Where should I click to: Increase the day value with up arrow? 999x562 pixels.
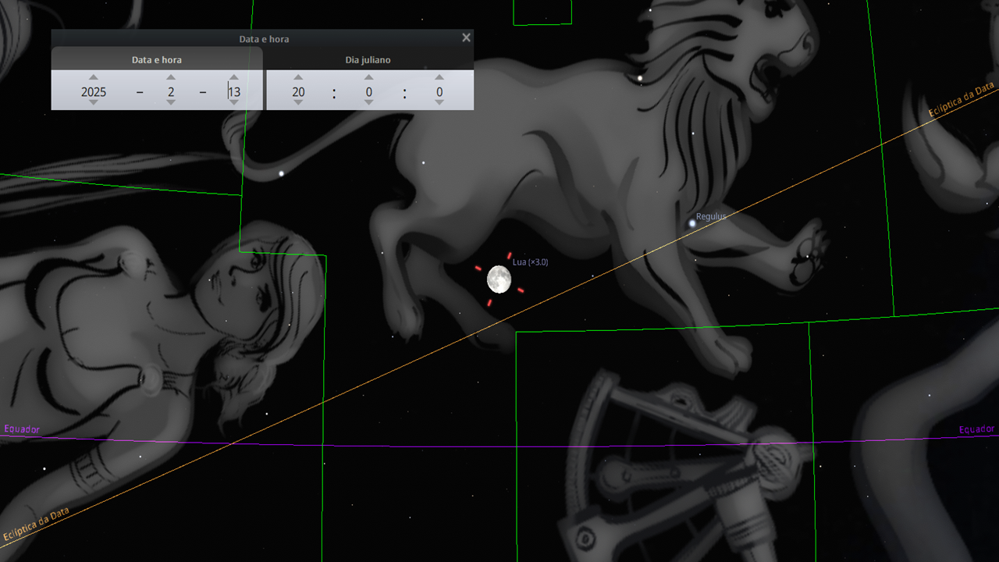click(234, 77)
